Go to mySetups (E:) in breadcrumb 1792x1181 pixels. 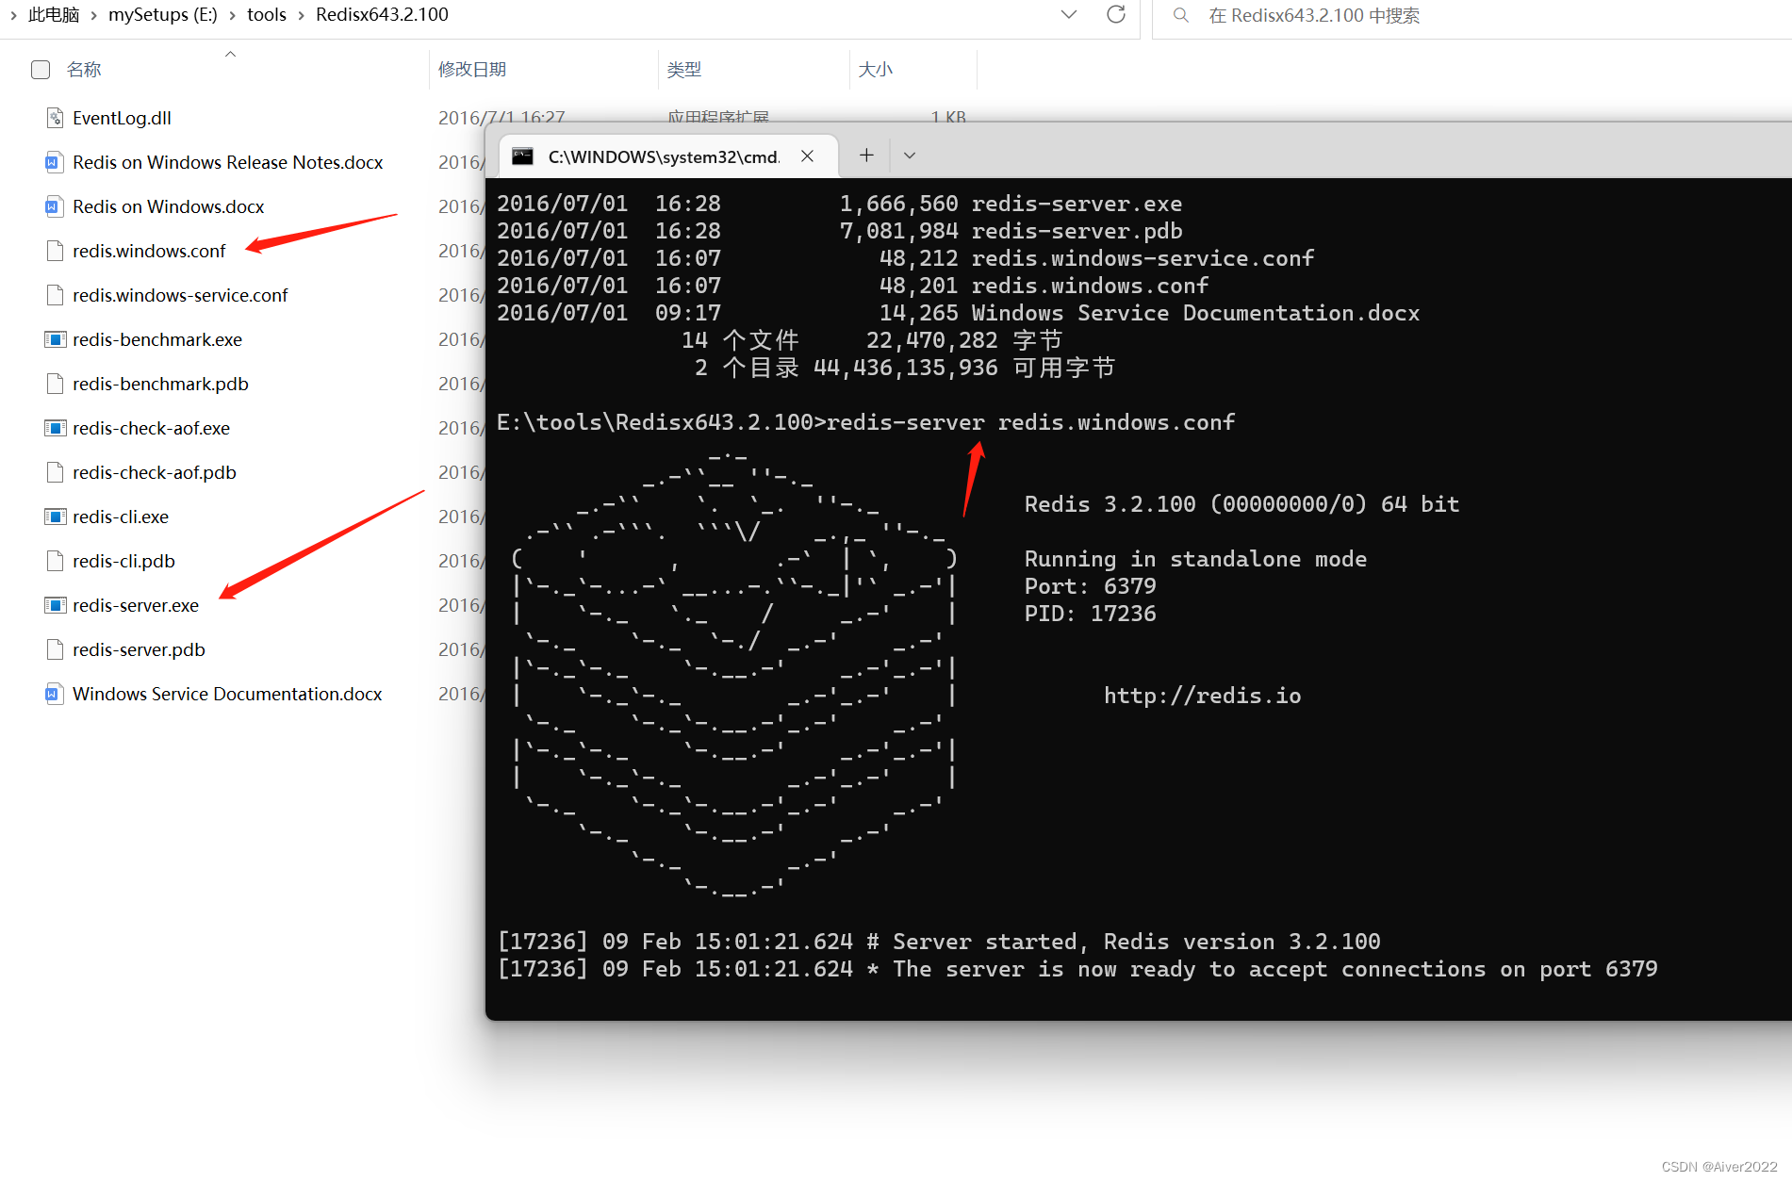[163, 15]
